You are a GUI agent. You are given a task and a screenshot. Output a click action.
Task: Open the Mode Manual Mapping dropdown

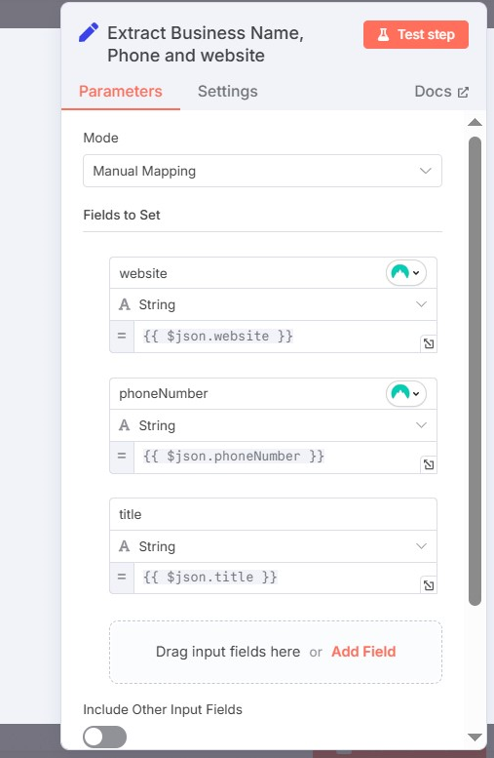262,171
